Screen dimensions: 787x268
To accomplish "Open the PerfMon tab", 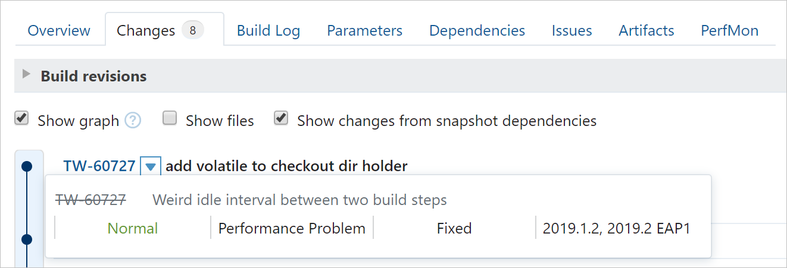I will pos(729,30).
